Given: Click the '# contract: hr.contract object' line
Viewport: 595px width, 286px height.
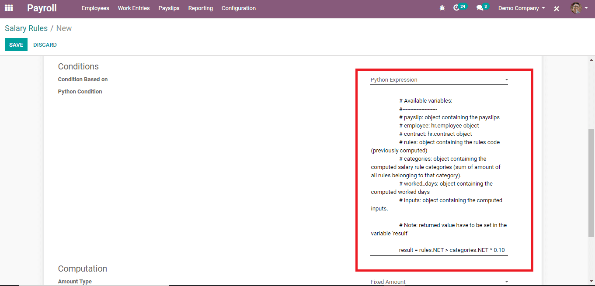Looking at the screenshot, I should [435, 134].
